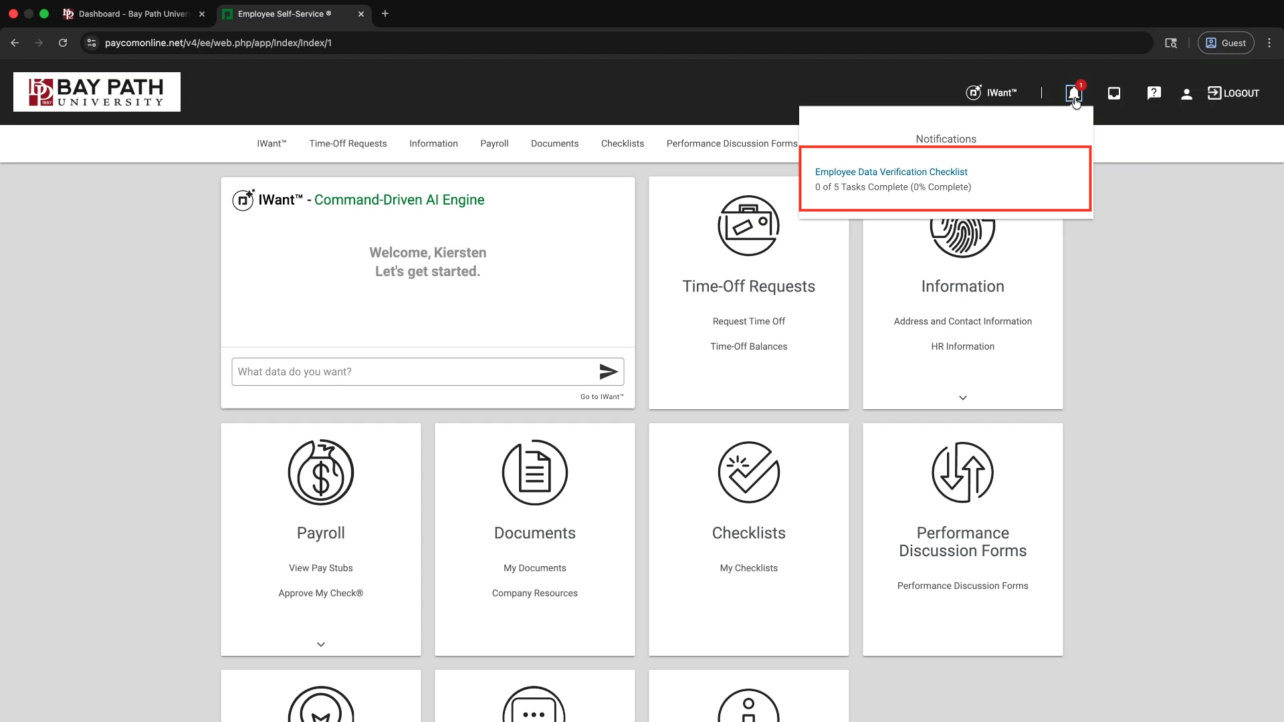
Task: Click the help question mark icon
Action: point(1154,93)
